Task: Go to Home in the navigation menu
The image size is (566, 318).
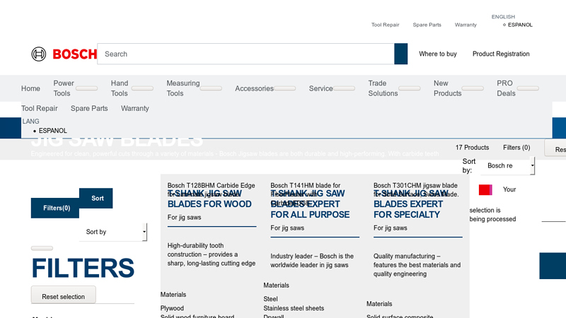Action: [30, 88]
